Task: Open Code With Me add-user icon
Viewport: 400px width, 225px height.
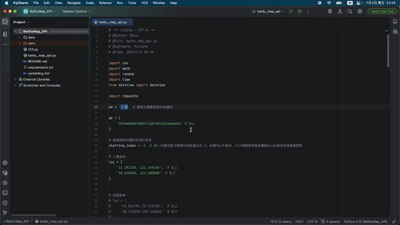Action: 340,11
